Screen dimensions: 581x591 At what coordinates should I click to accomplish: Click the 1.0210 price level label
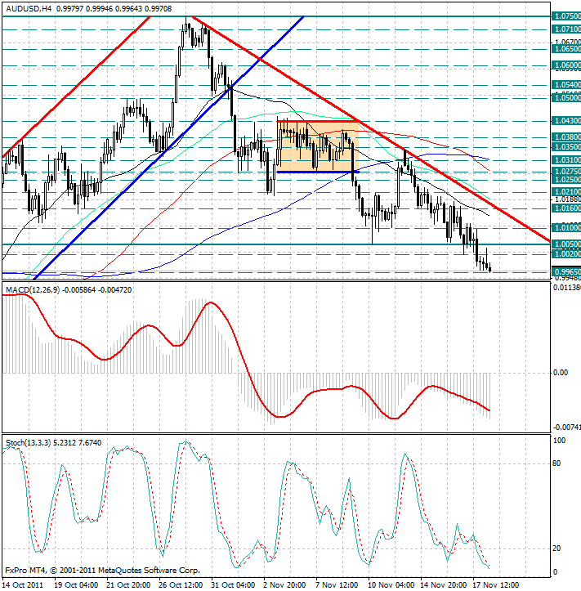tap(566, 192)
